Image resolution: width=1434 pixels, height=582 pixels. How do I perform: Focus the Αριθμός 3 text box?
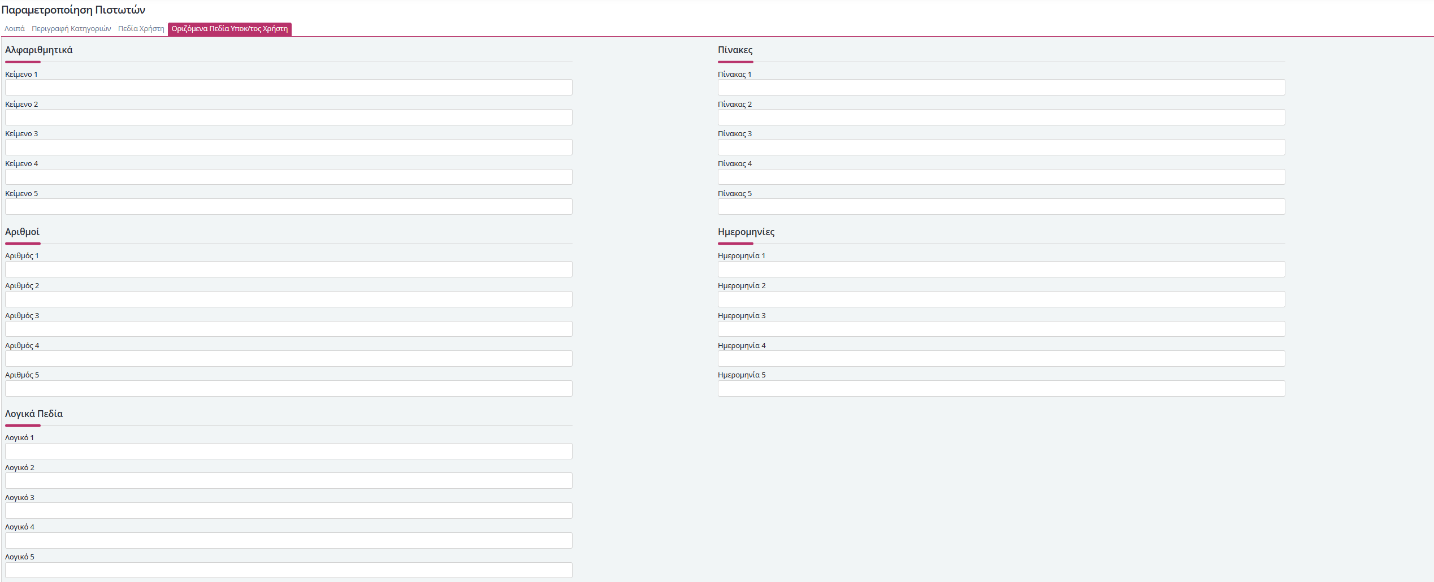(289, 329)
